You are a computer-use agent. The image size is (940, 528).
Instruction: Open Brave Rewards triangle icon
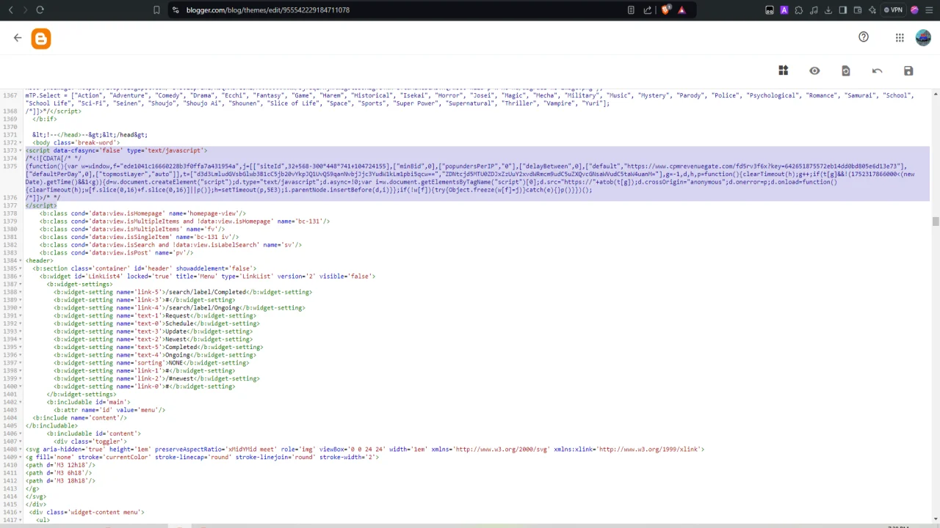(x=681, y=10)
